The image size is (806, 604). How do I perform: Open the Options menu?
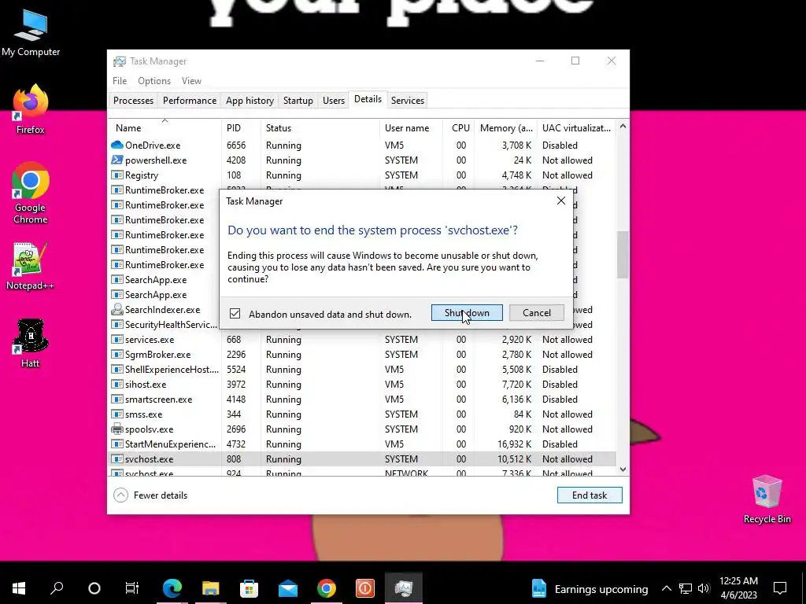[154, 81]
